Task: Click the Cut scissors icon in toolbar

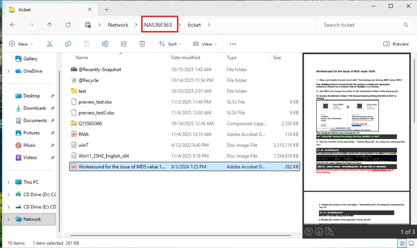Action: (x=49, y=44)
